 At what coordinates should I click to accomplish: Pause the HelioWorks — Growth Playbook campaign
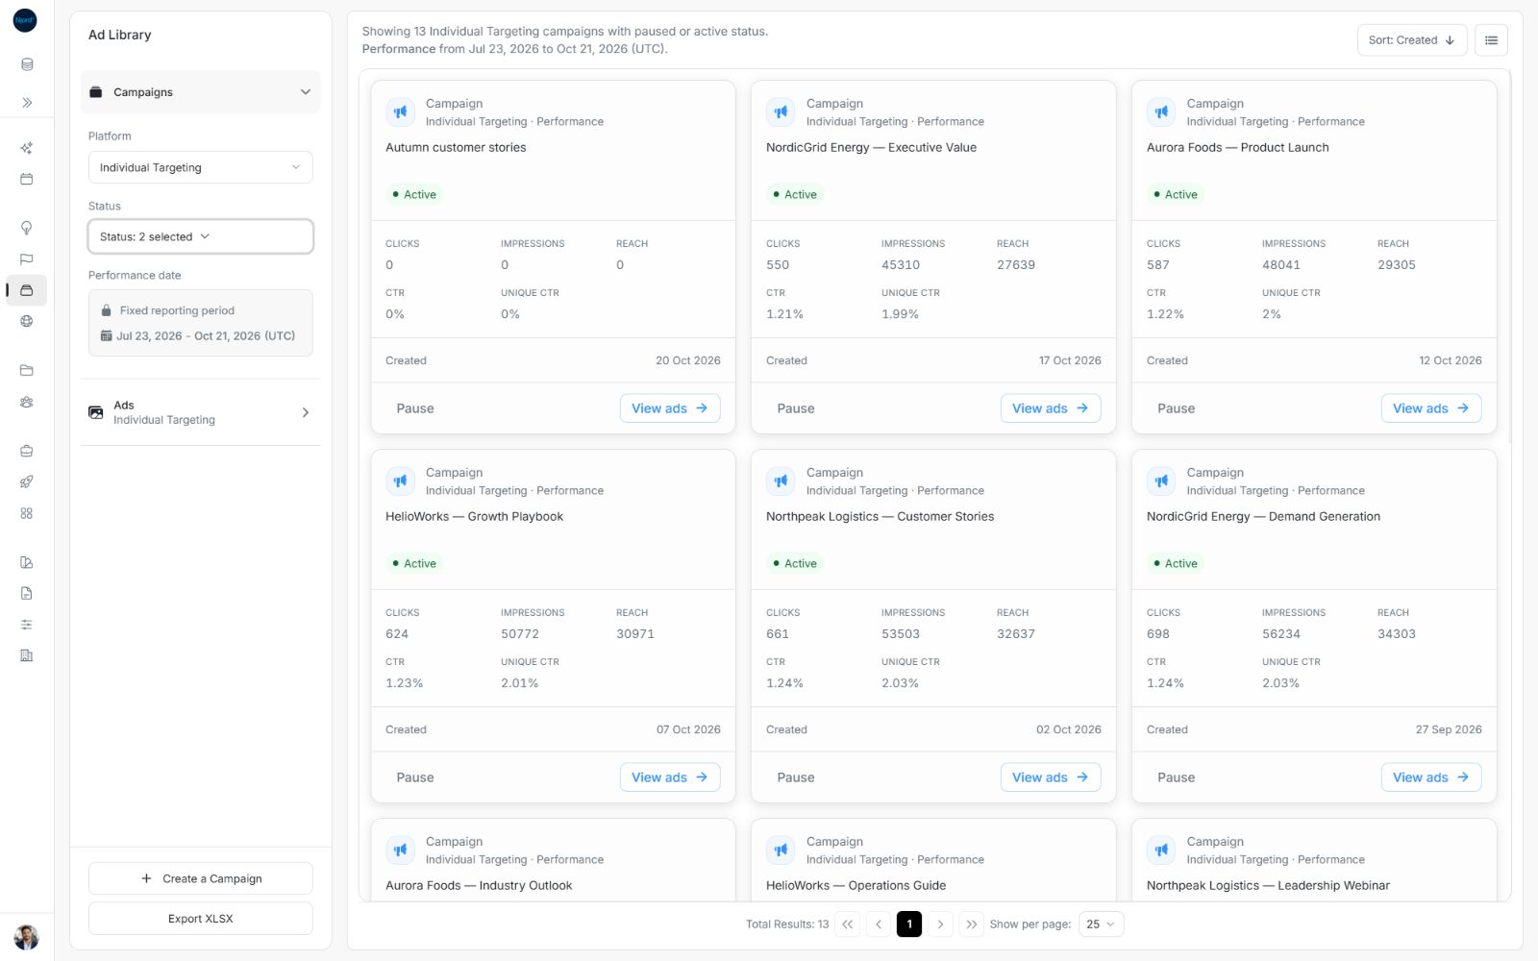[x=415, y=777]
